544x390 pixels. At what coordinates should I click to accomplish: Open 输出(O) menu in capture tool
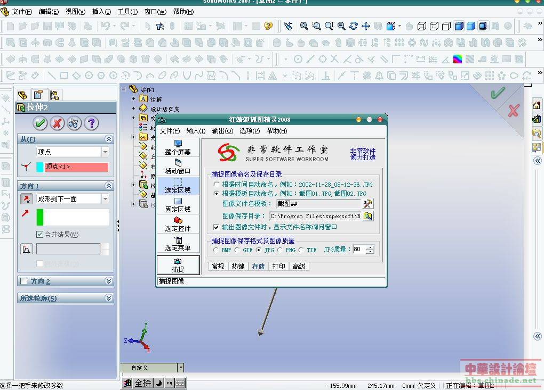pos(222,131)
